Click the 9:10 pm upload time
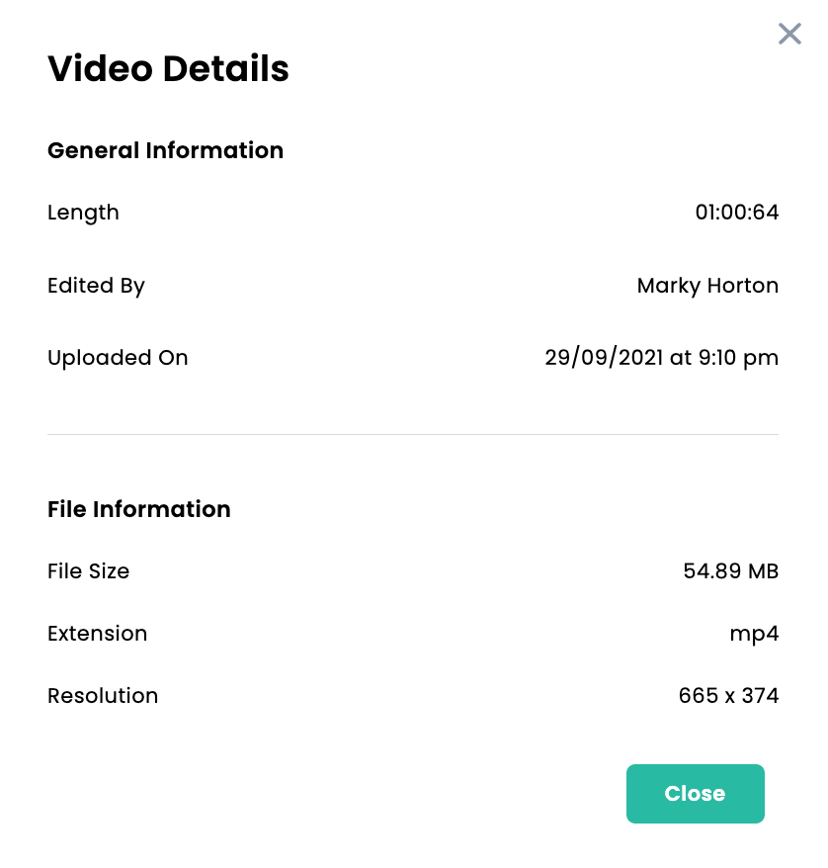The width and height of the screenshot is (828, 868). [x=738, y=358]
